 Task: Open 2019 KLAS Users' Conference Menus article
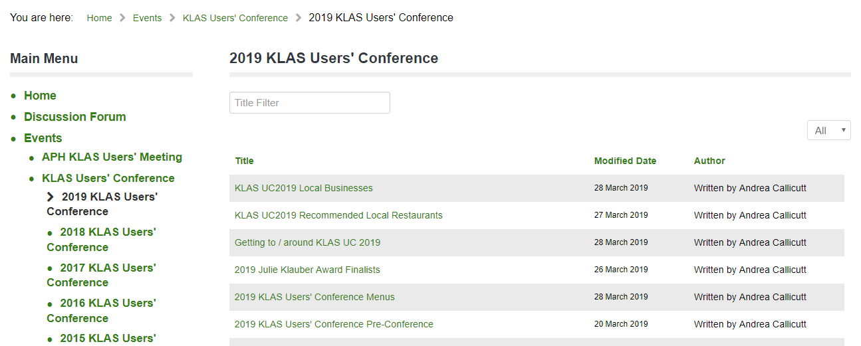pyautogui.click(x=314, y=297)
